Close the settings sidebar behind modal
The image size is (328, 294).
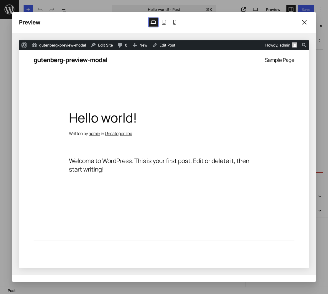tap(321, 26)
